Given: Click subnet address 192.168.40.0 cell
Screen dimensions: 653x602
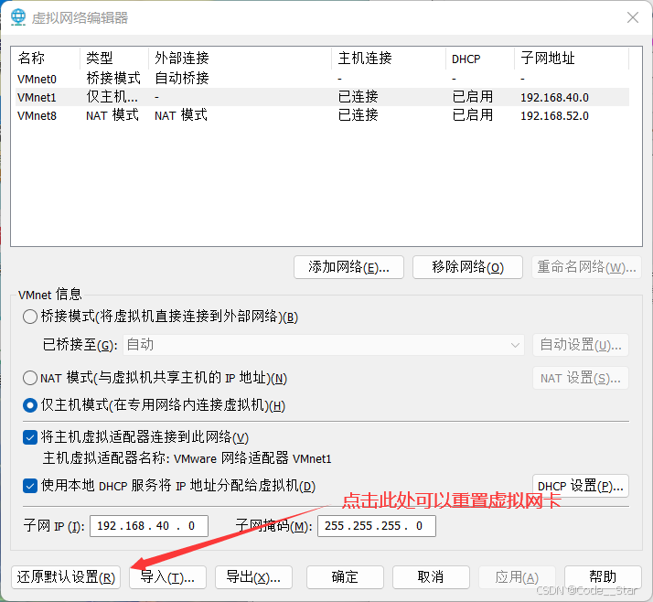Looking at the screenshot, I should (555, 98).
